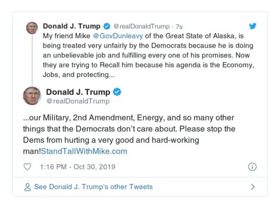
Task: Open the parent tweet's 7s timestamp
Action: [179, 27]
